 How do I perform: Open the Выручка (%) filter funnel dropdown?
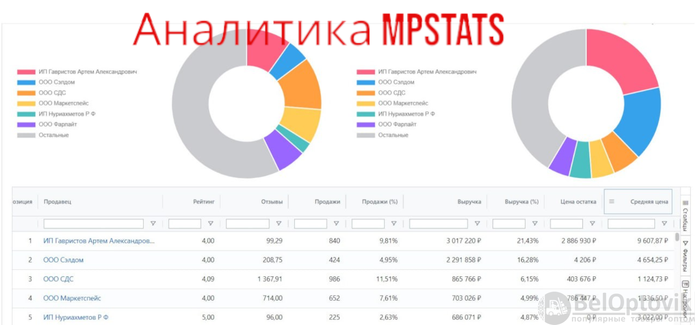[x=535, y=224]
